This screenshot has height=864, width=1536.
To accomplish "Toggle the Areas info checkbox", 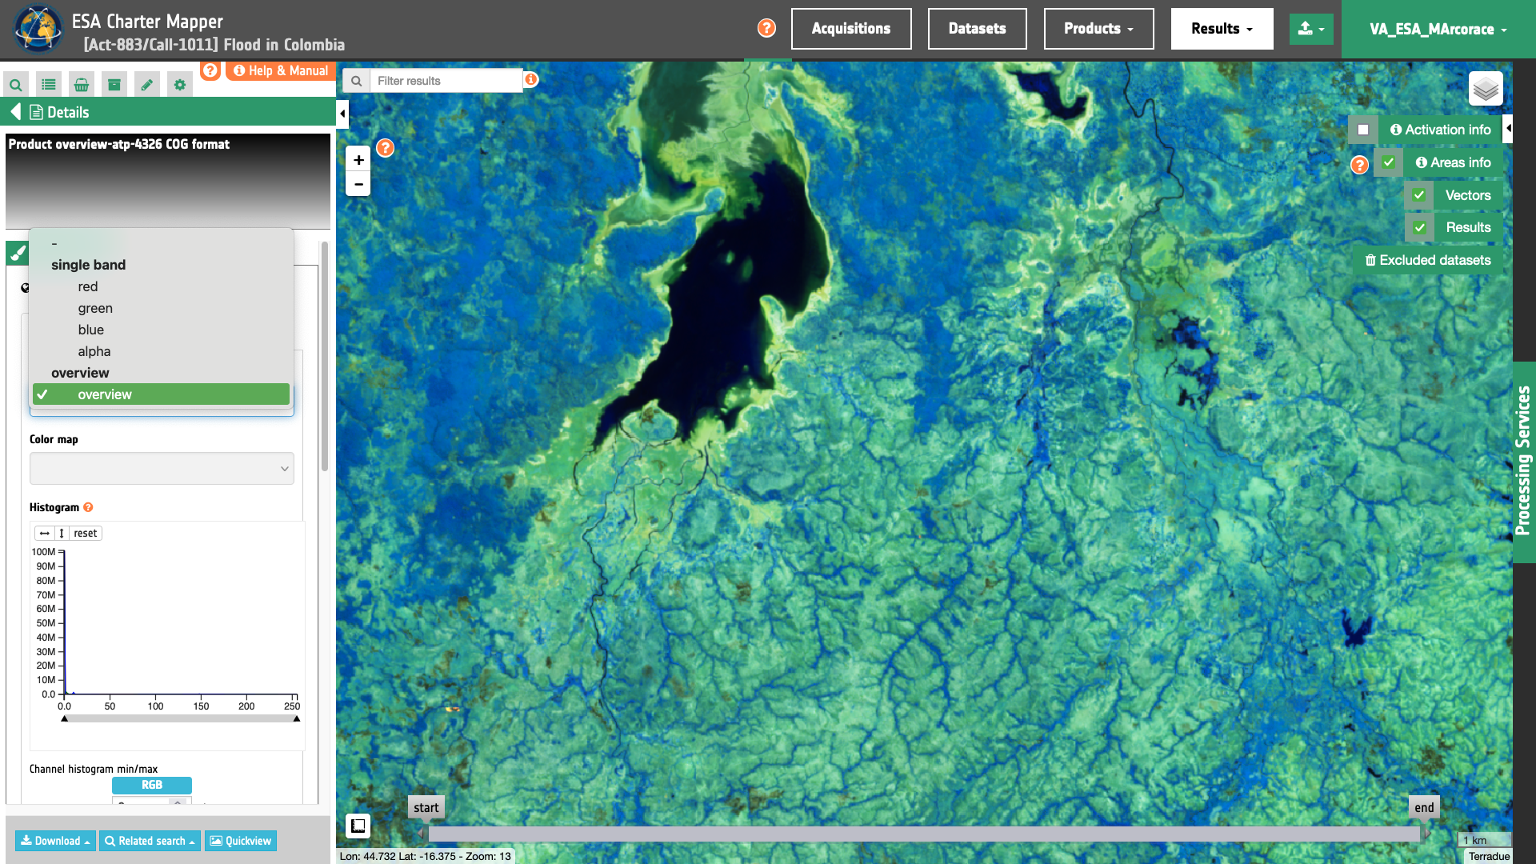I will [x=1389, y=162].
